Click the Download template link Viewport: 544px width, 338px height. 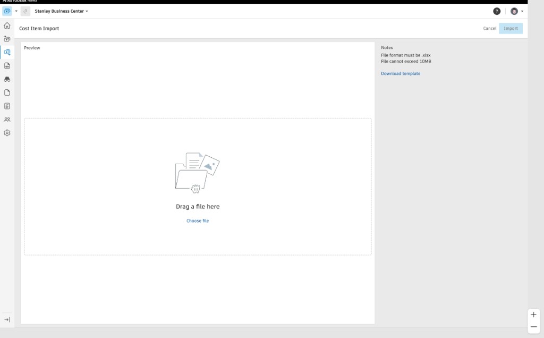tap(401, 73)
